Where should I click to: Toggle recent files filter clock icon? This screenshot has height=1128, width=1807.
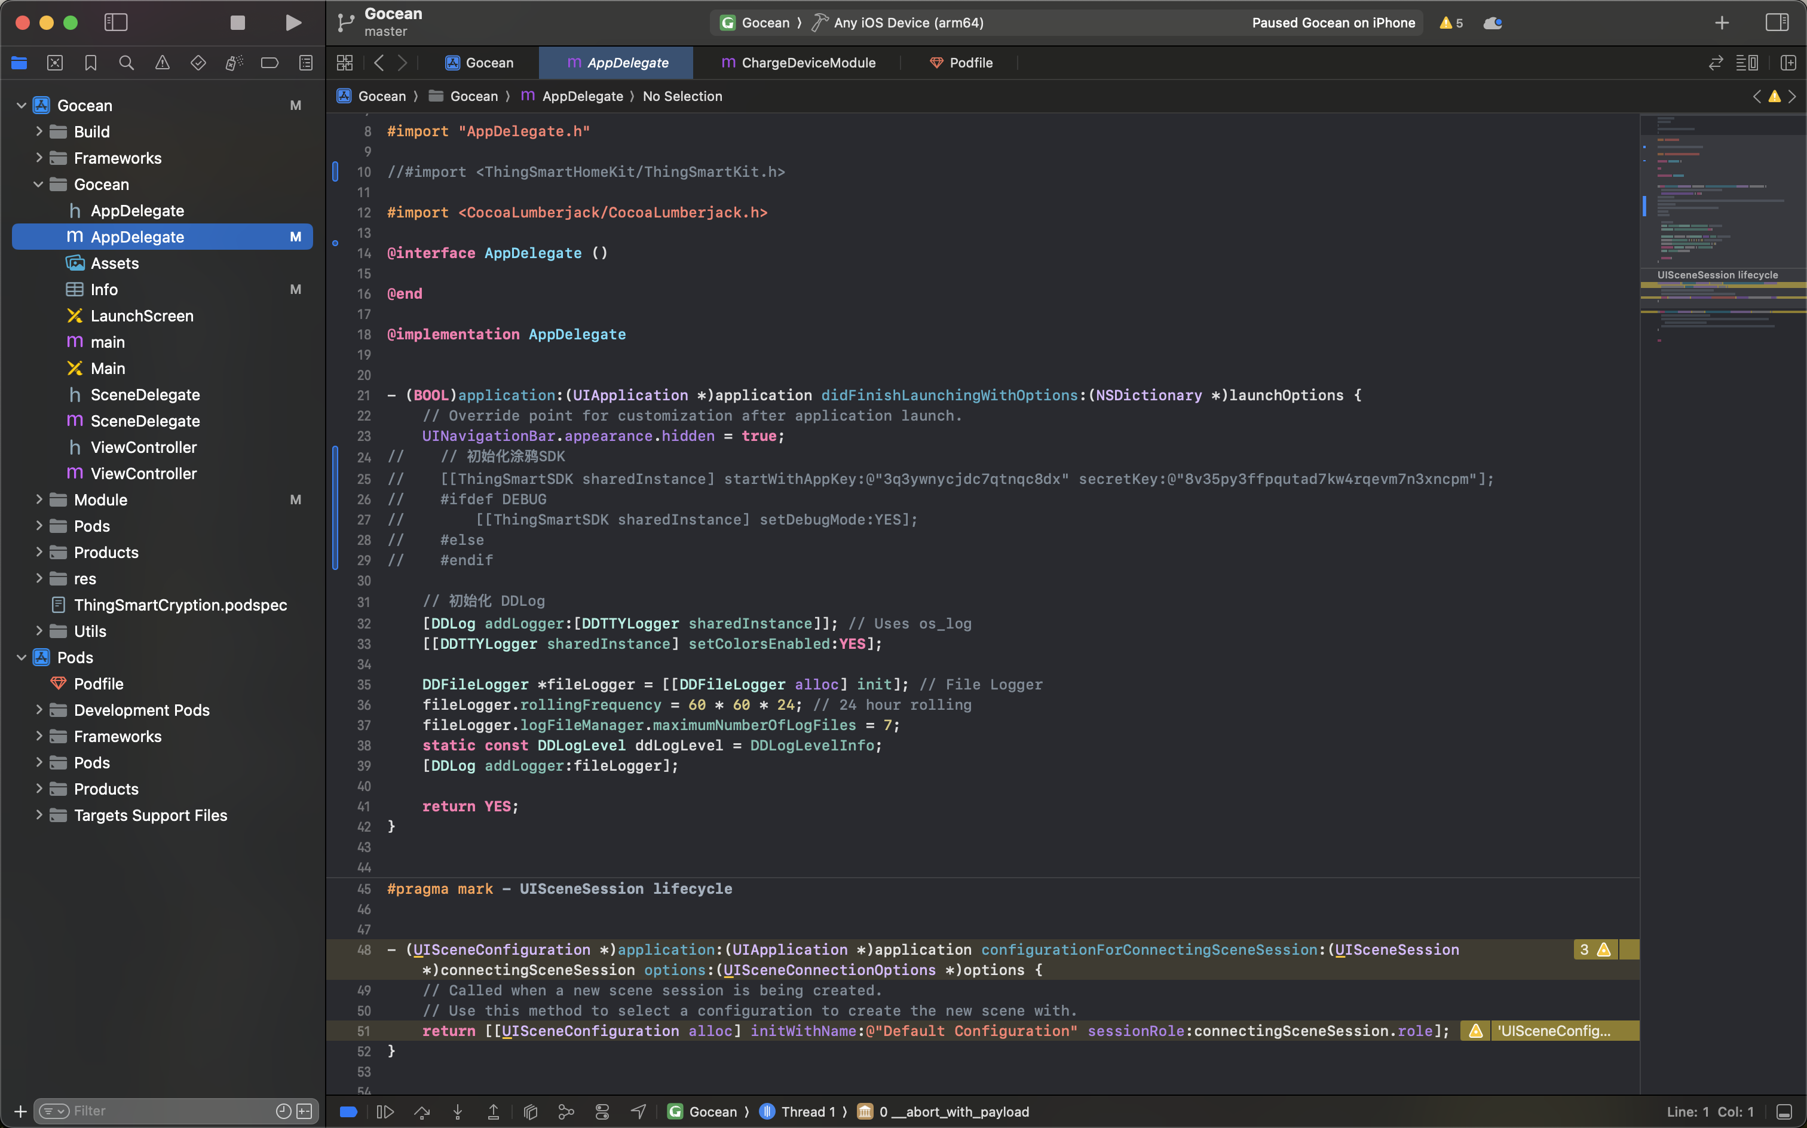(283, 1111)
